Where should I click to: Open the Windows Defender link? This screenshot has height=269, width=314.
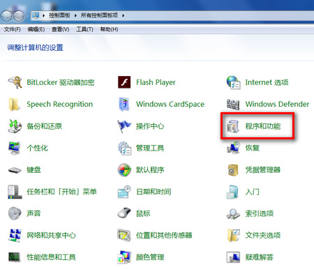277,104
